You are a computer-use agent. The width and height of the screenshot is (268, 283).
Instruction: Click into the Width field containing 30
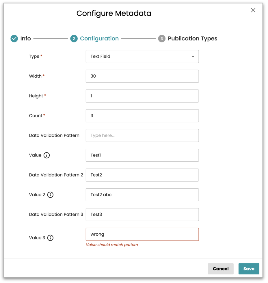coord(142,76)
